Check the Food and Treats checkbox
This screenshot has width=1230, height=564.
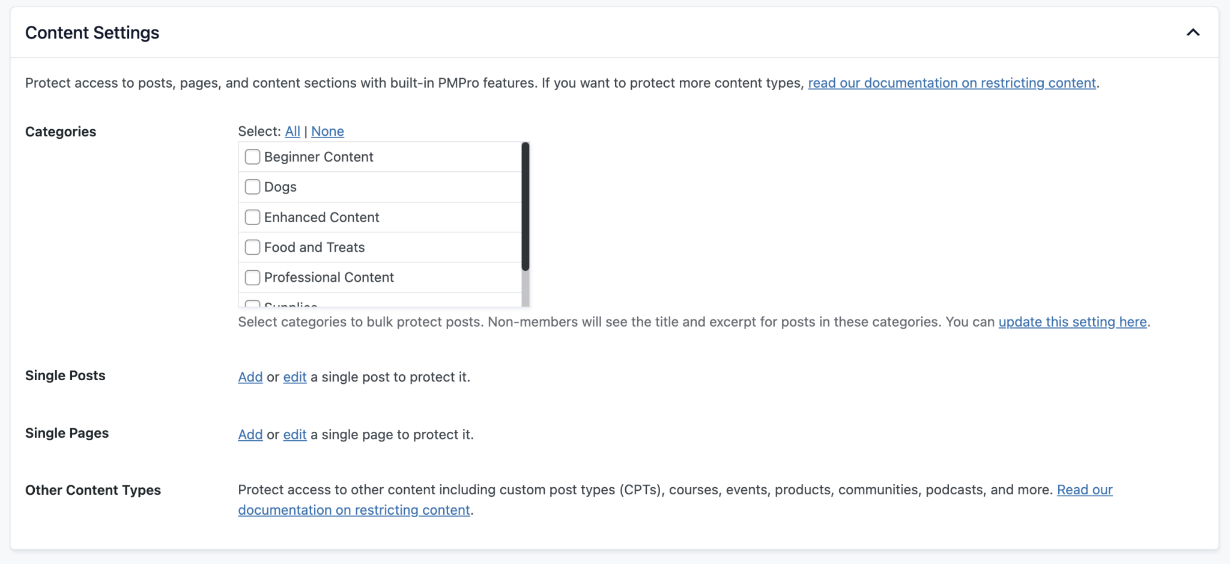[x=252, y=247]
